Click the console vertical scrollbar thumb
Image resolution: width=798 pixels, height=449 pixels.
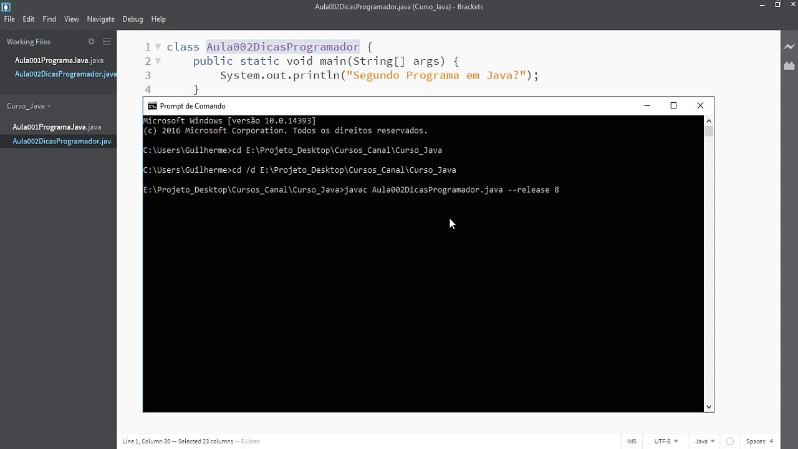coord(709,131)
